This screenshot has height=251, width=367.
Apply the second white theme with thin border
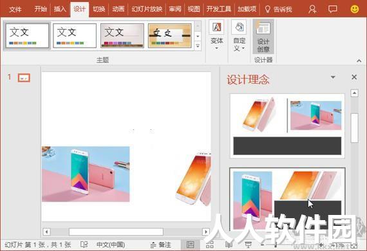tap(75, 35)
